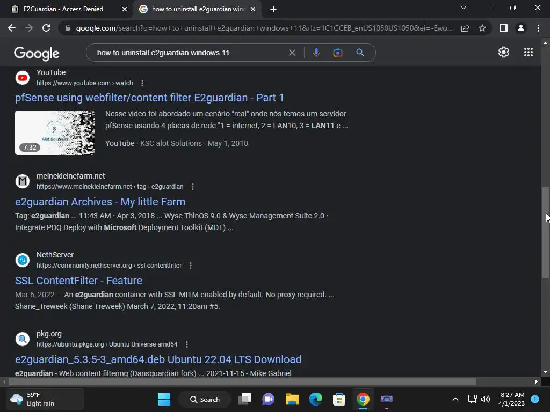
Task: Close the Google search tab
Action: pyautogui.click(x=253, y=10)
